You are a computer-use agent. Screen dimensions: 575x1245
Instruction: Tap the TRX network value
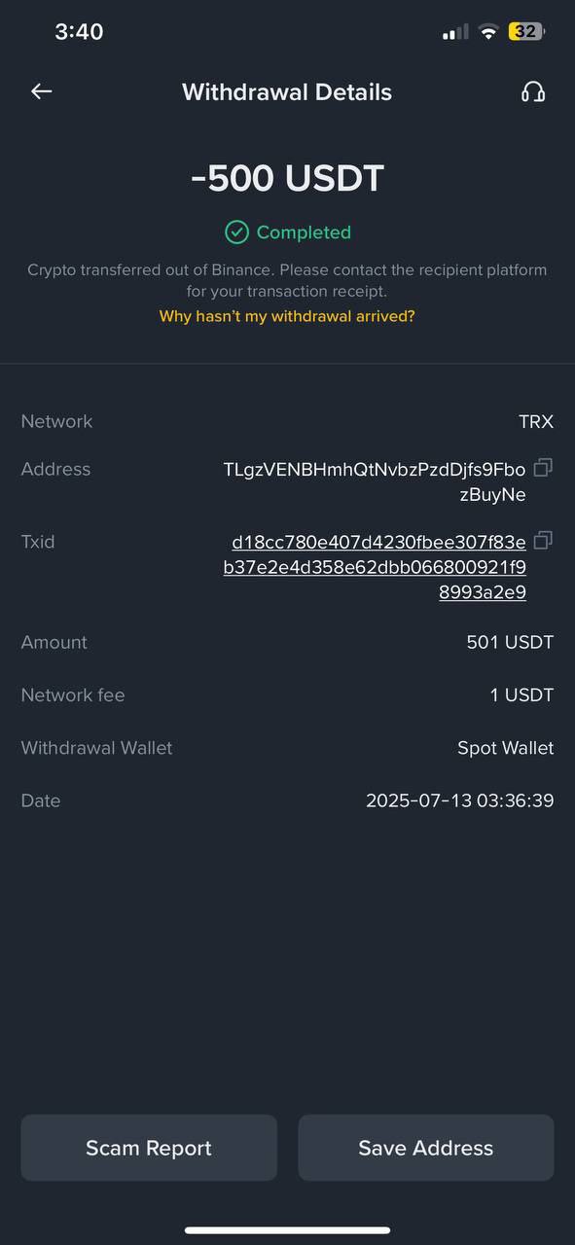tap(536, 421)
